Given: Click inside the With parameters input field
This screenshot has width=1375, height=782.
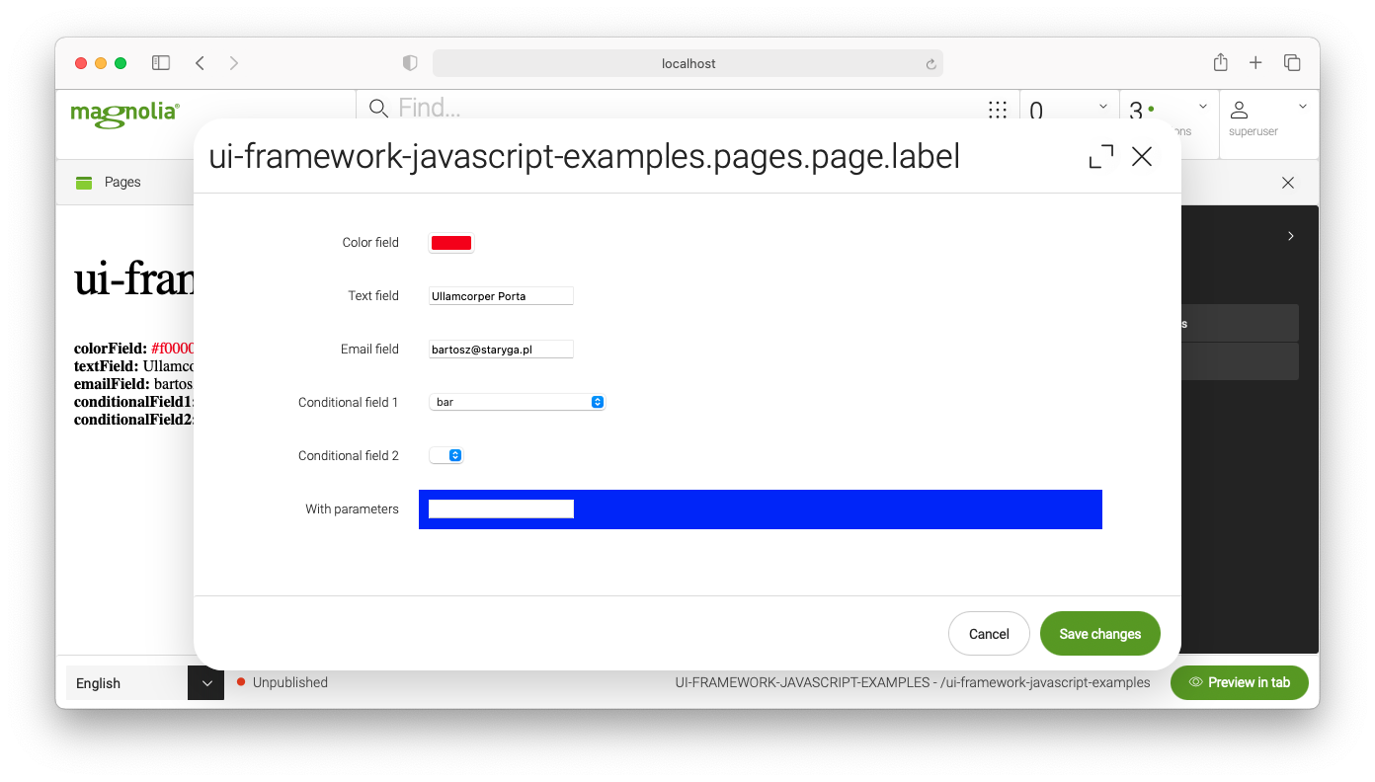Looking at the screenshot, I should (500, 508).
